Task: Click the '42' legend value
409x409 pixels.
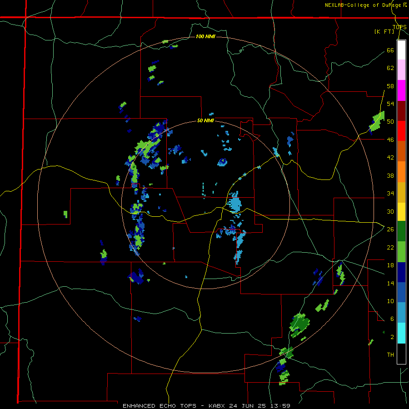Action: [x=390, y=158]
